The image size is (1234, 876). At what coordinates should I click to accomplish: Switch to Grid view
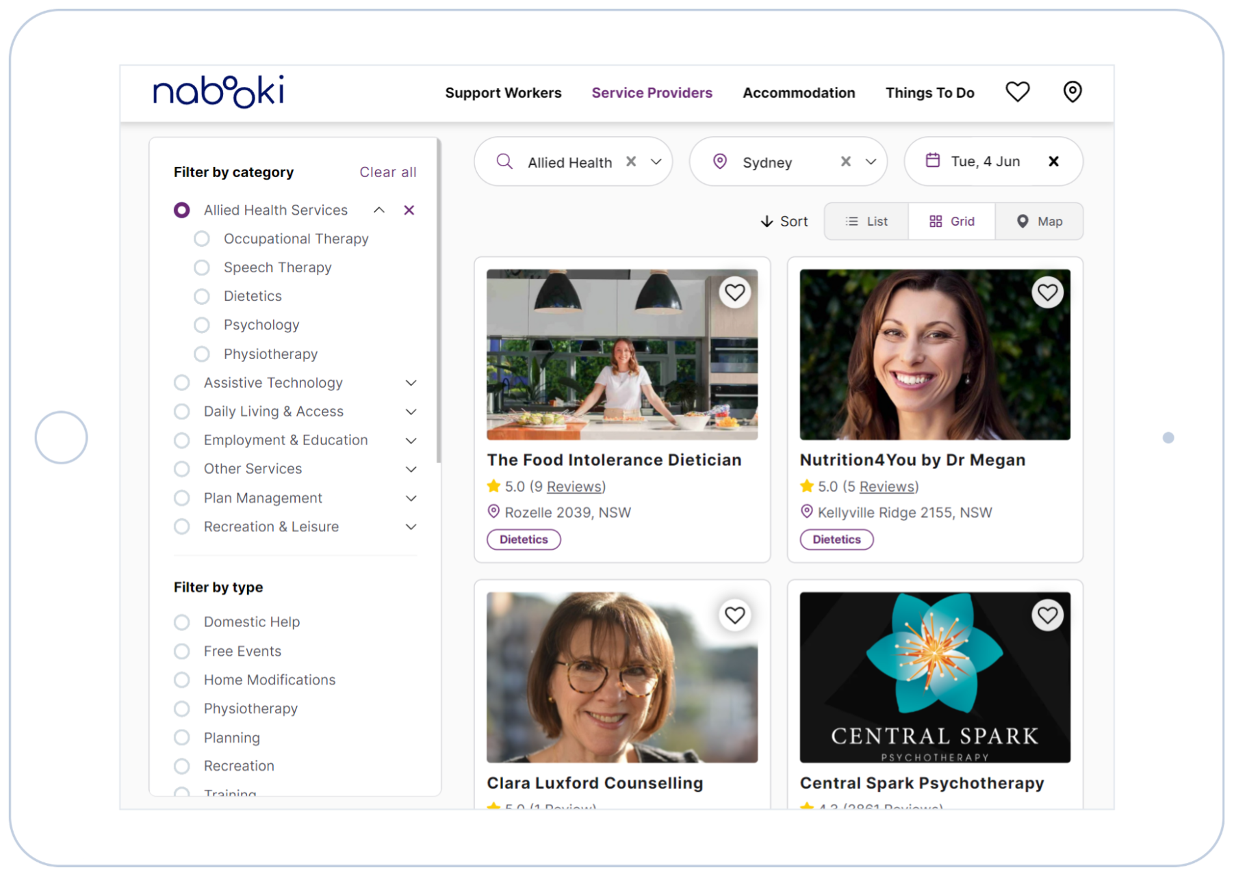click(x=951, y=222)
